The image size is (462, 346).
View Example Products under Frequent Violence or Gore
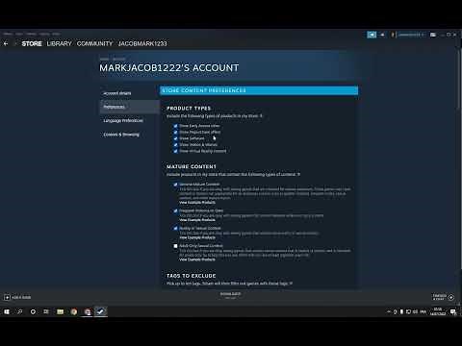tap(197, 220)
